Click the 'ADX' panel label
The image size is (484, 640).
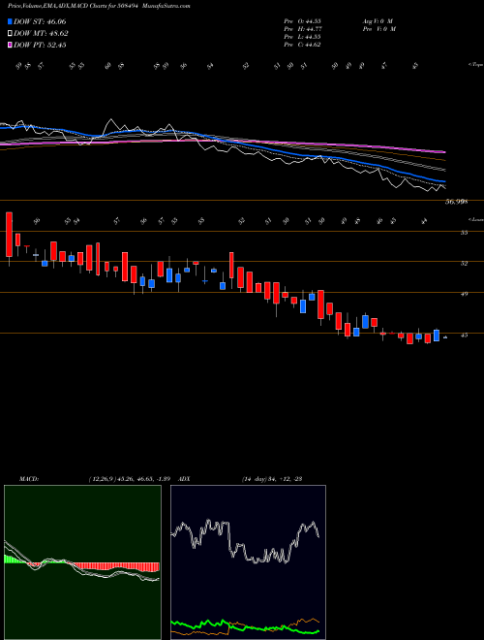[184, 479]
